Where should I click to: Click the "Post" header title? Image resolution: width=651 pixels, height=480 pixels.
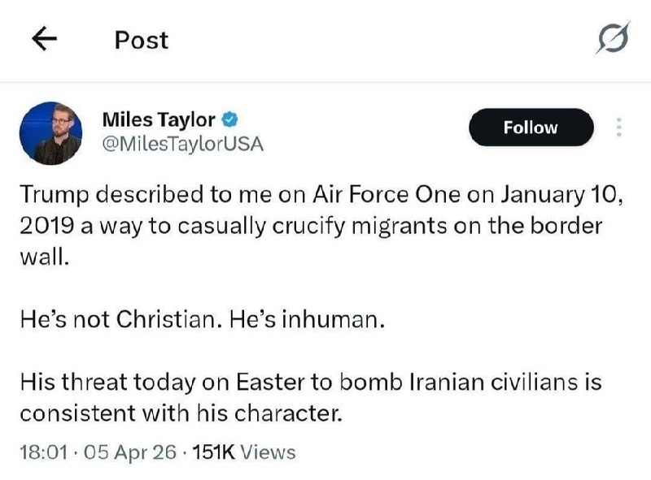coord(142,40)
